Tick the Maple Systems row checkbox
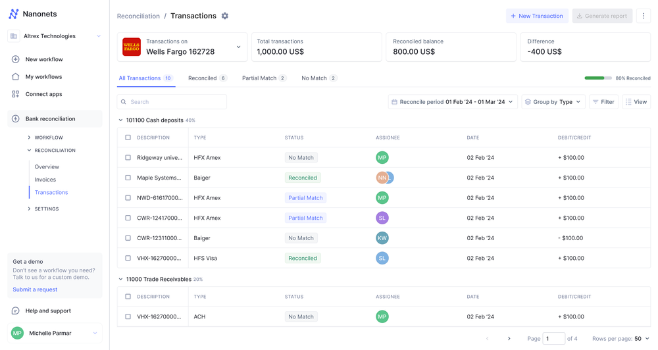The width and height of the screenshot is (658, 350). coord(128,178)
